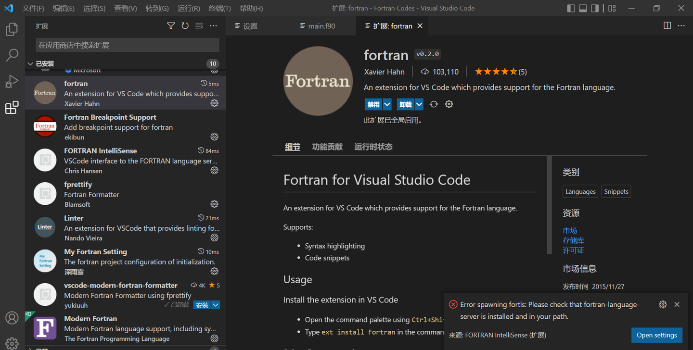Click the filter extensions icon

click(x=171, y=25)
